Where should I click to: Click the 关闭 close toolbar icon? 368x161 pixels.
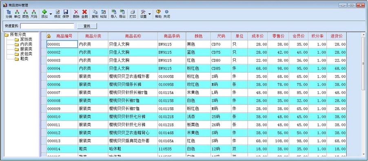coord(166,14)
